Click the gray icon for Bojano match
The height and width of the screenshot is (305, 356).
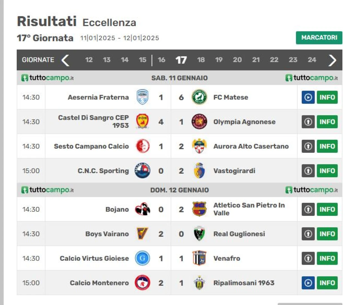click(x=308, y=209)
